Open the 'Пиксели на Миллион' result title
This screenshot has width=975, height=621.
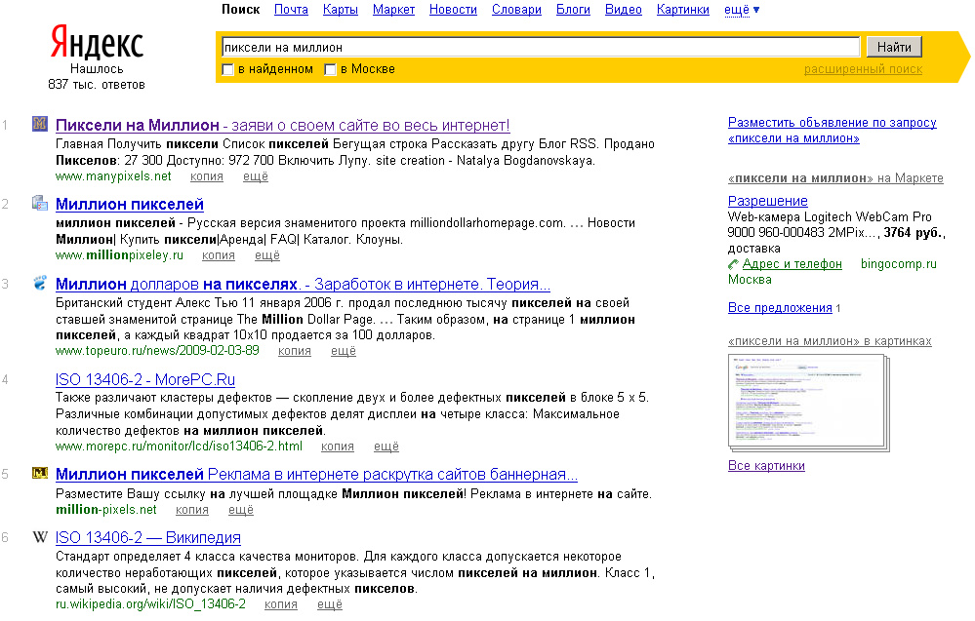282,126
